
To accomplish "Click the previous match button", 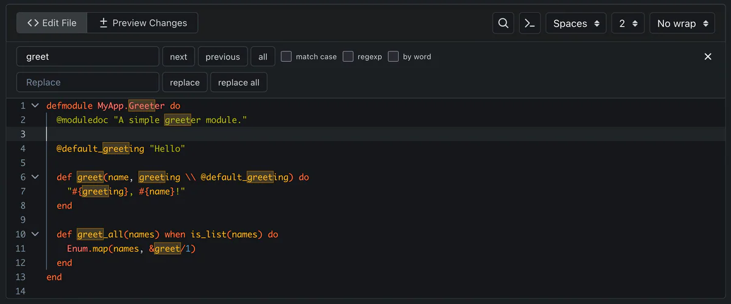I will point(222,57).
